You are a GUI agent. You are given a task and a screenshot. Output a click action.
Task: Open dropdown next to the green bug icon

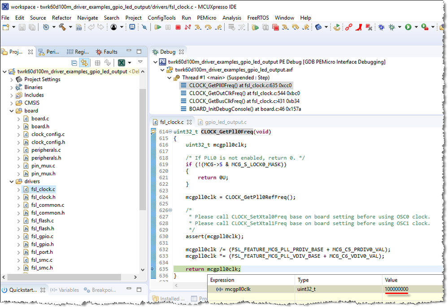[x=400, y=27]
